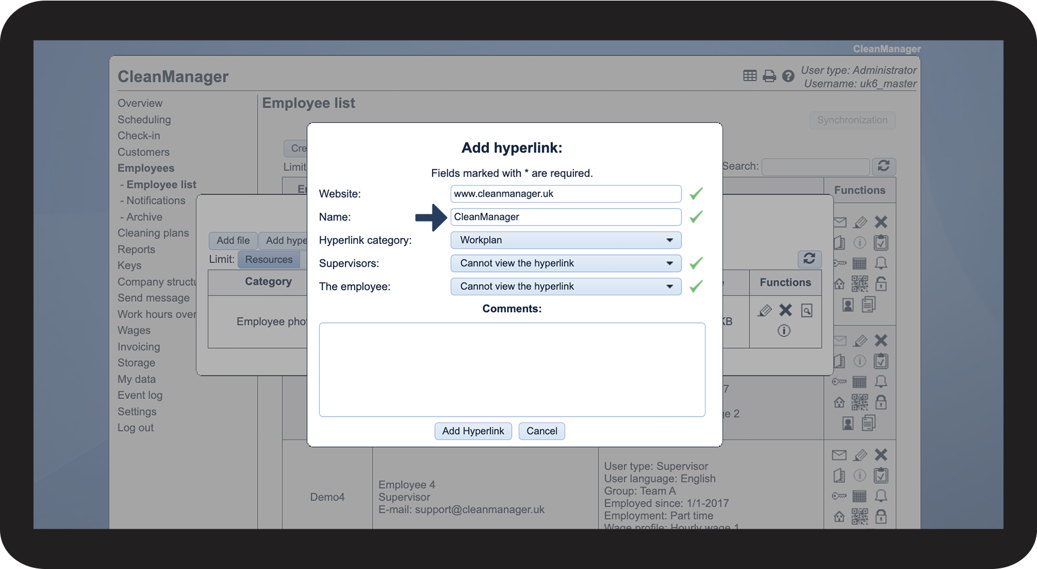
Task: Go to Cleaning plans in the sidebar
Action: (153, 233)
